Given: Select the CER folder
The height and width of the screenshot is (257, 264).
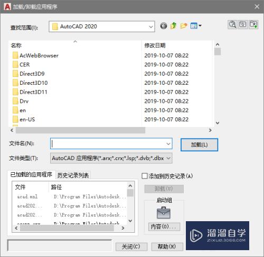Looking at the screenshot, I should (x=21, y=65).
